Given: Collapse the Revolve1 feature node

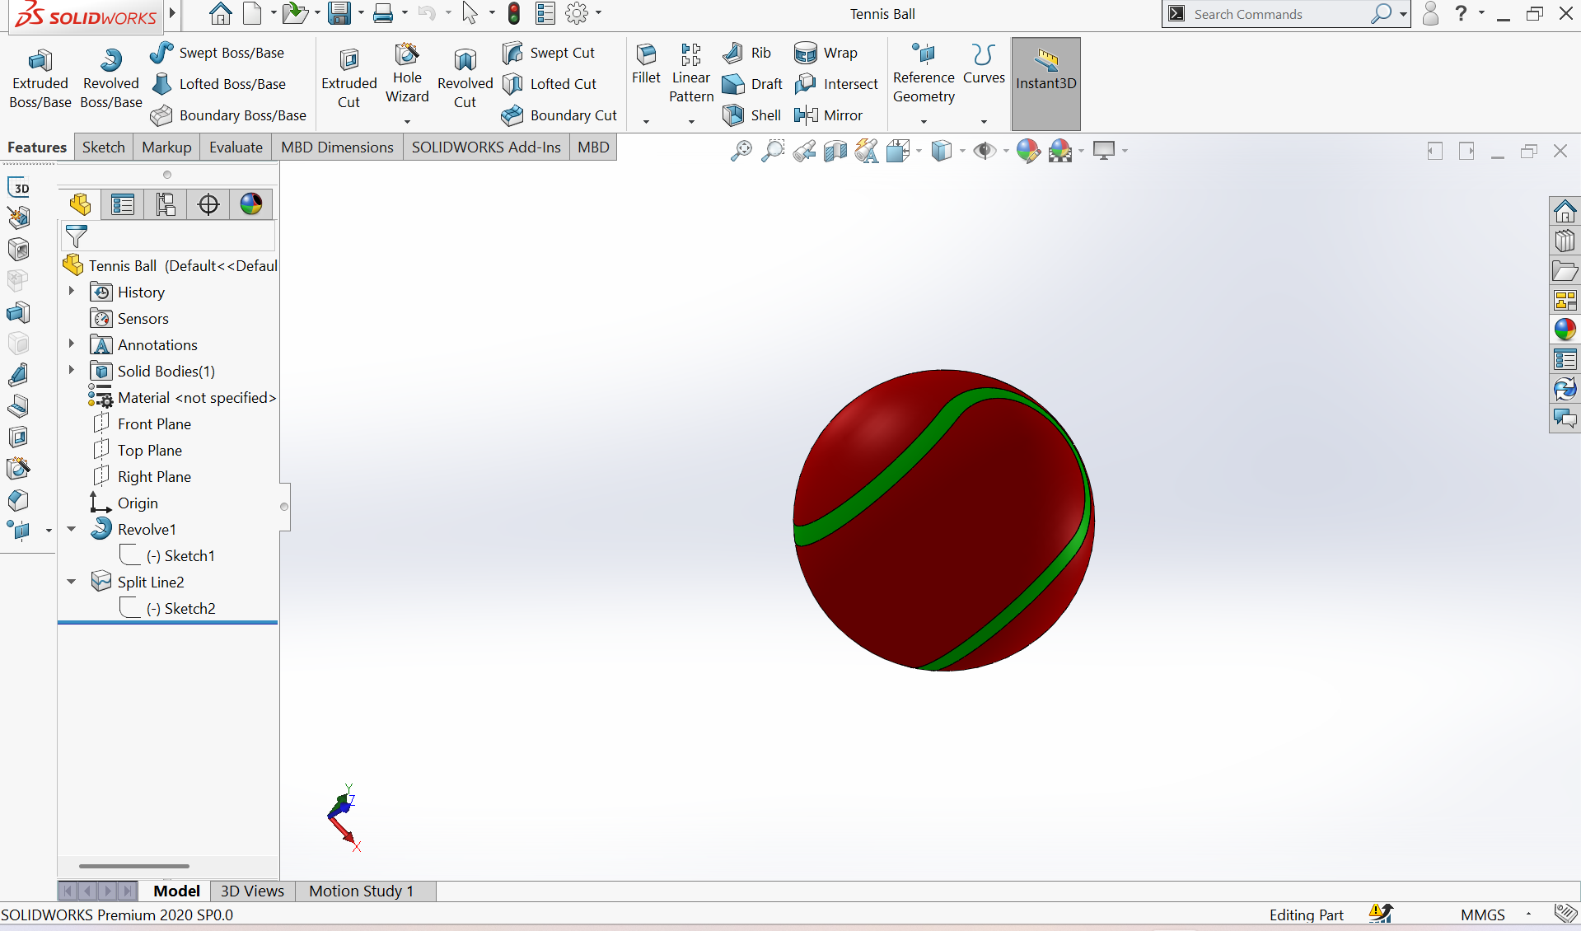Looking at the screenshot, I should click(x=72, y=529).
